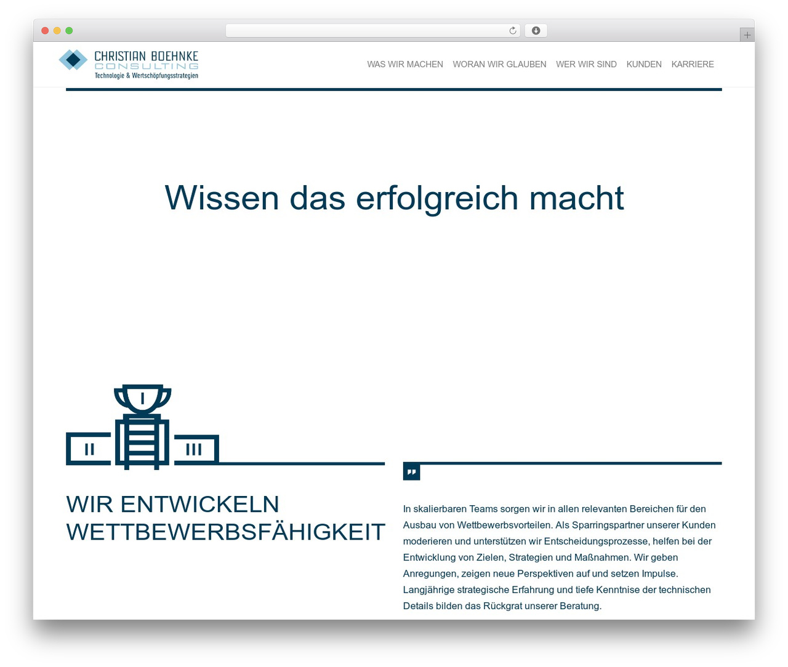
Task: Click the quotation mark icon
Action: [x=411, y=472]
